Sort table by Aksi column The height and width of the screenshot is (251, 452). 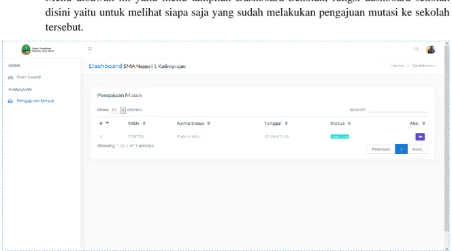(x=417, y=123)
